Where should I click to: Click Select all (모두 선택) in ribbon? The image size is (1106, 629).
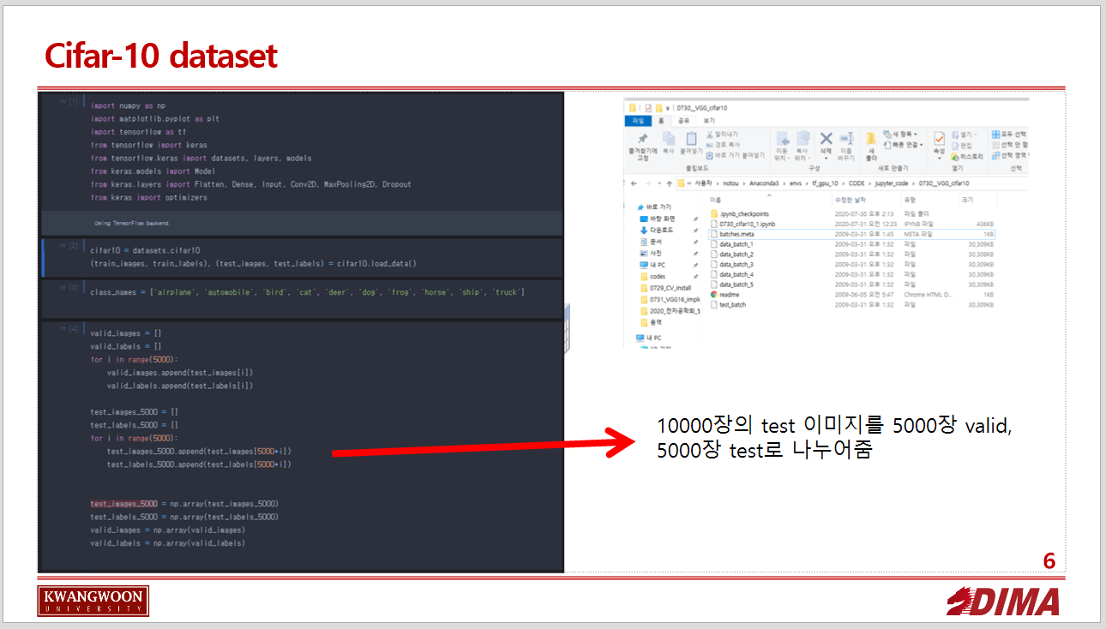[1008, 135]
